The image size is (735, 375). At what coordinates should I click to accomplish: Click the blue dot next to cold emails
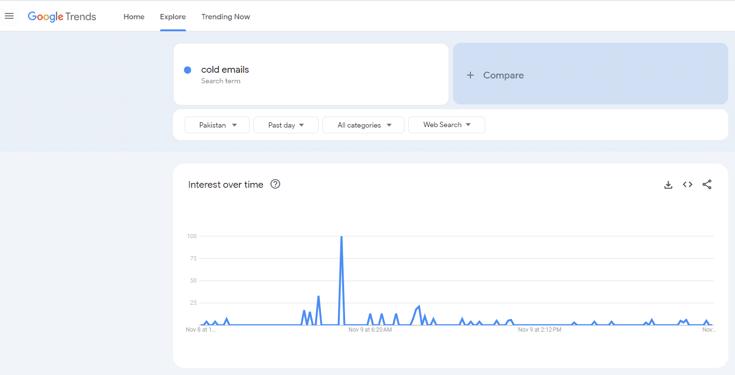click(x=188, y=70)
